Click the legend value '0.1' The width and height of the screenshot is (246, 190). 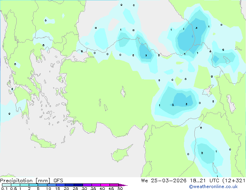4,188
